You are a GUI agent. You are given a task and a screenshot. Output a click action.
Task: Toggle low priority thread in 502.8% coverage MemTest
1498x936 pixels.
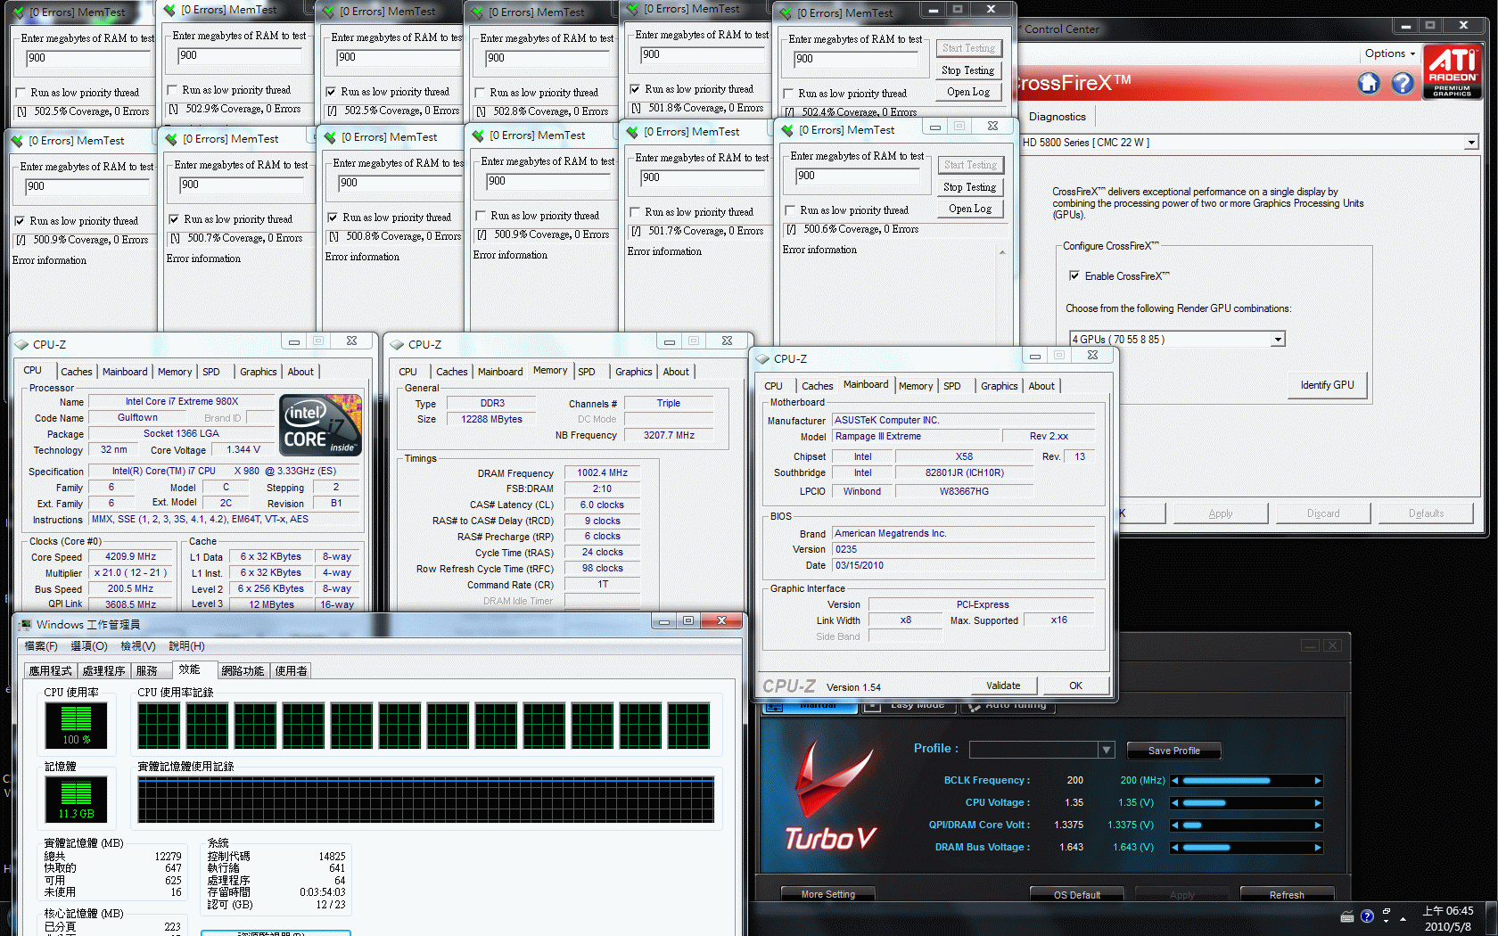pos(481,93)
